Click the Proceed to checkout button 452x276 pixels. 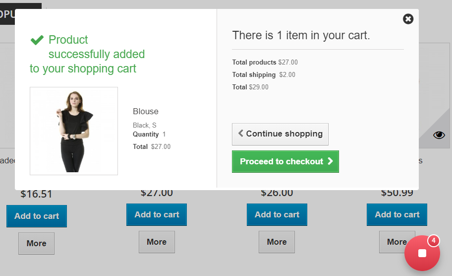pyautogui.click(x=285, y=162)
